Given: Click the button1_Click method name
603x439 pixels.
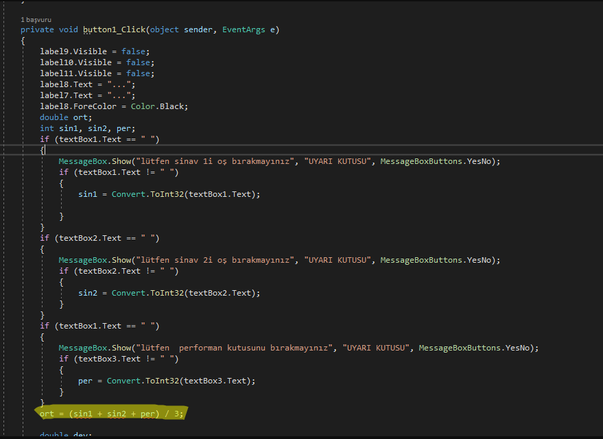Looking at the screenshot, I should tap(114, 29).
